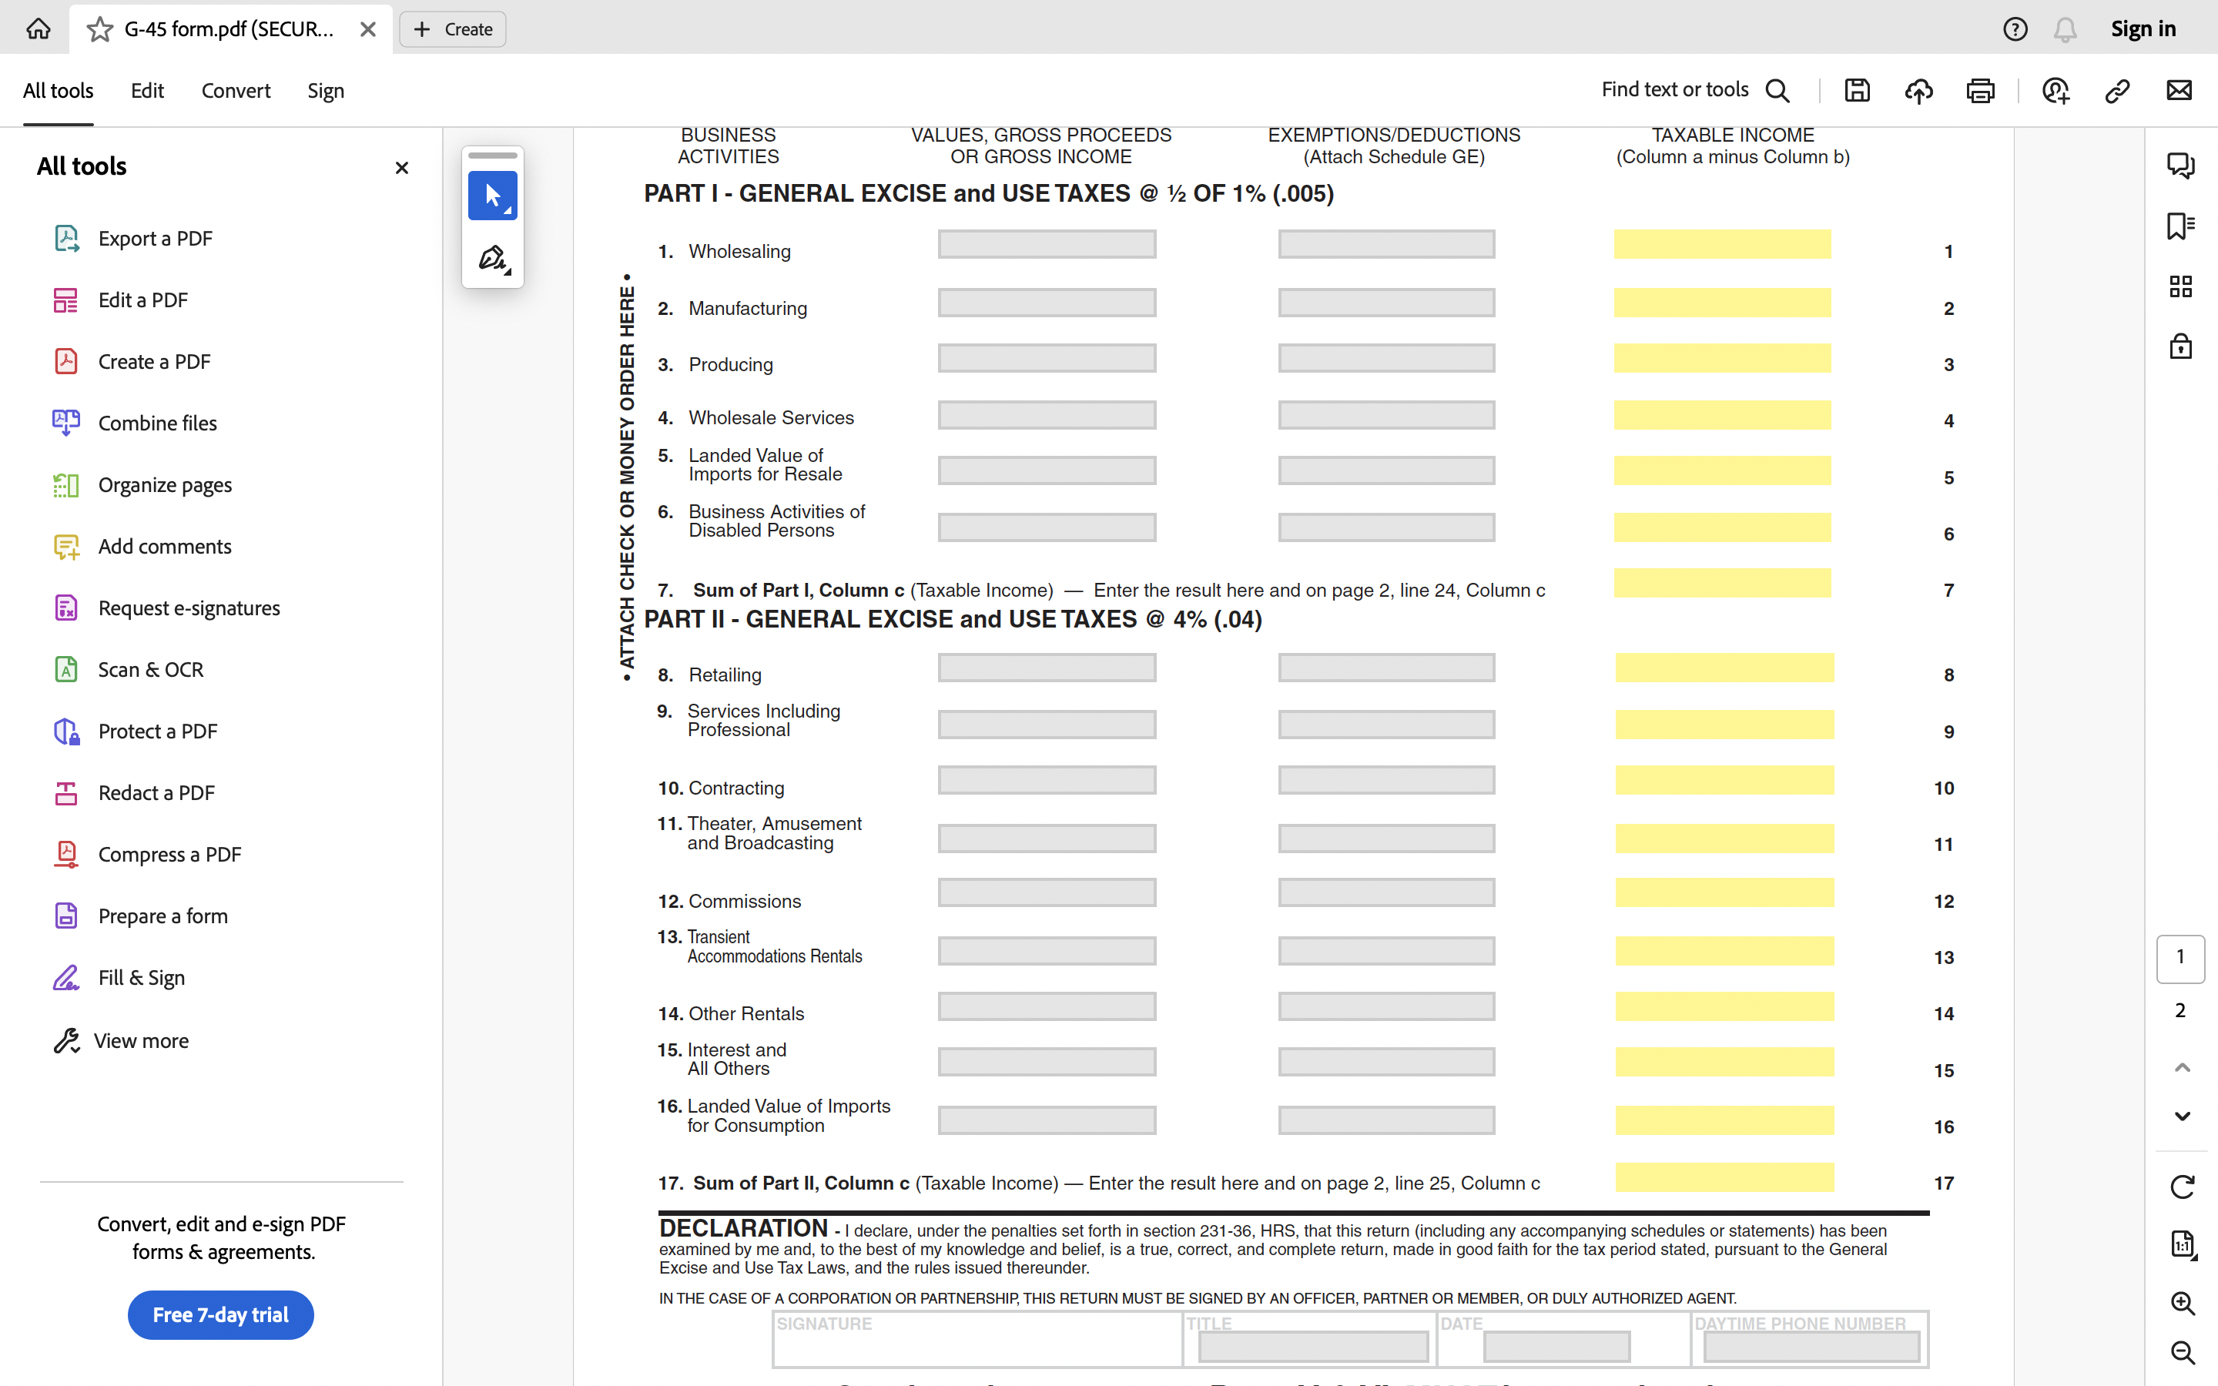The height and width of the screenshot is (1386, 2218).
Task: Star the G-45 form.pdf tab
Action: coord(99,29)
